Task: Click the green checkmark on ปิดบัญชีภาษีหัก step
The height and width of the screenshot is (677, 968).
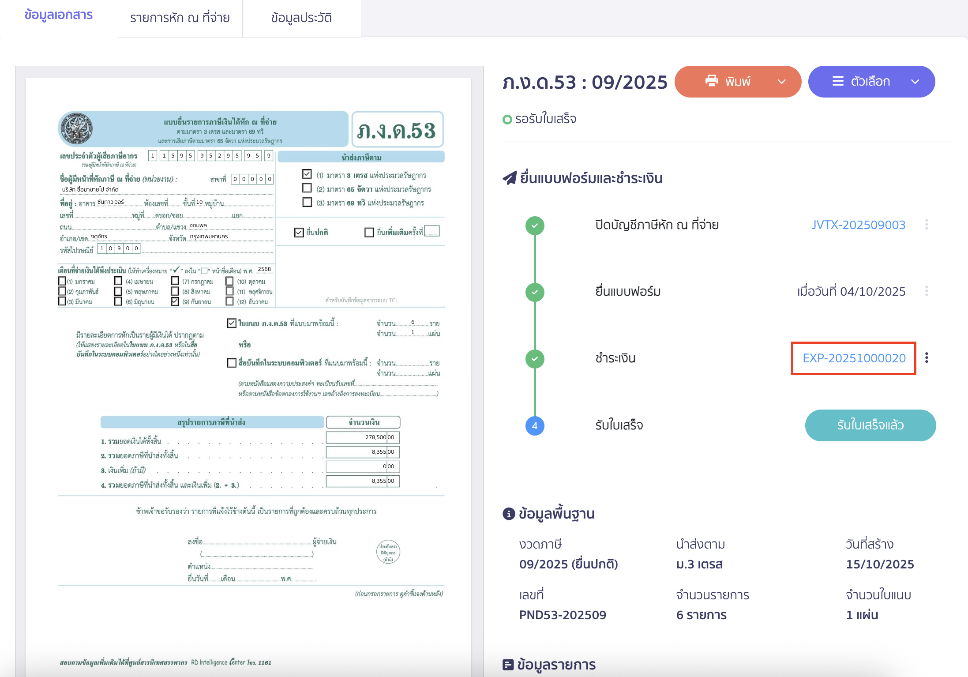Action: tap(535, 225)
